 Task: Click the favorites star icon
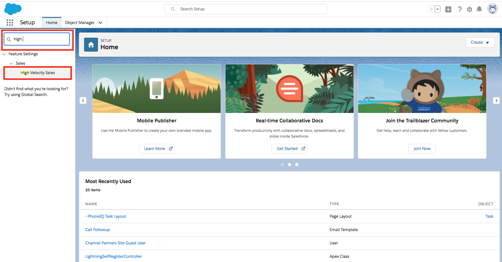click(x=431, y=9)
